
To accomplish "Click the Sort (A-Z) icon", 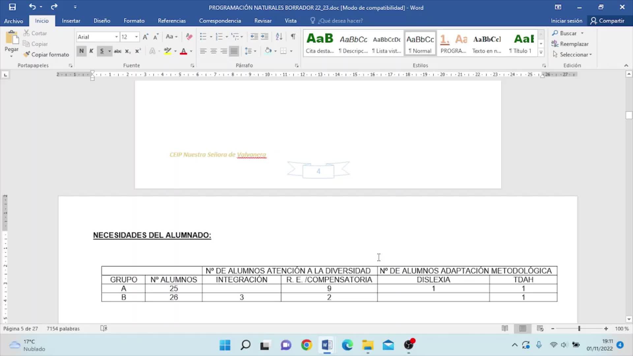I will click(x=279, y=37).
